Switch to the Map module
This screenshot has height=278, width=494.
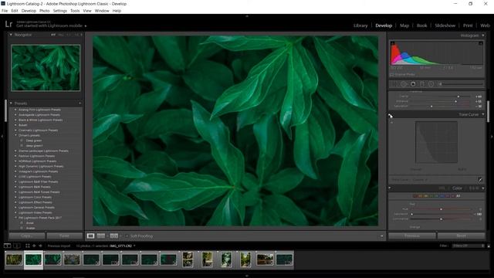click(404, 25)
